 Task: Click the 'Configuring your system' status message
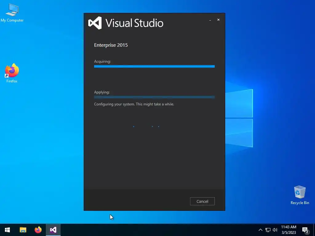(x=134, y=104)
